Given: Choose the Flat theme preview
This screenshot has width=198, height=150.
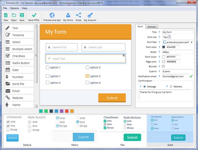Looking at the screenshot, I should point(122,130).
